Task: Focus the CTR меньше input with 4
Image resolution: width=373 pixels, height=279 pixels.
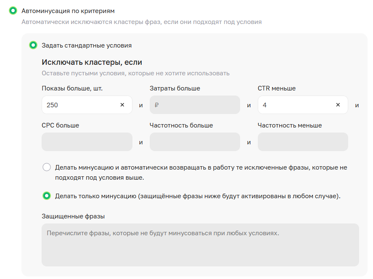Action: coord(294,105)
